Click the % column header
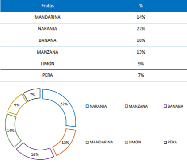 pyautogui.click(x=141, y=6)
